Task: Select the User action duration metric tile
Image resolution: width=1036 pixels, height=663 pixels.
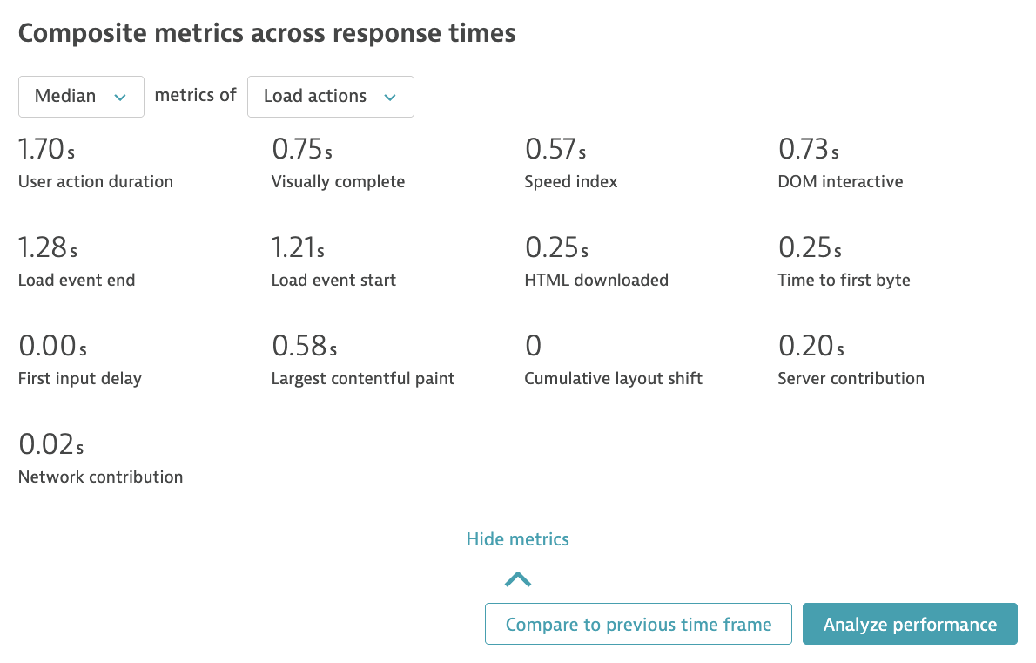Action: [x=96, y=163]
